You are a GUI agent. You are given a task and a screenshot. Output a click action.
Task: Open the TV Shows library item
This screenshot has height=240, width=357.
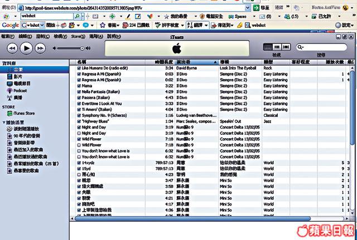[x=18, y=84]
